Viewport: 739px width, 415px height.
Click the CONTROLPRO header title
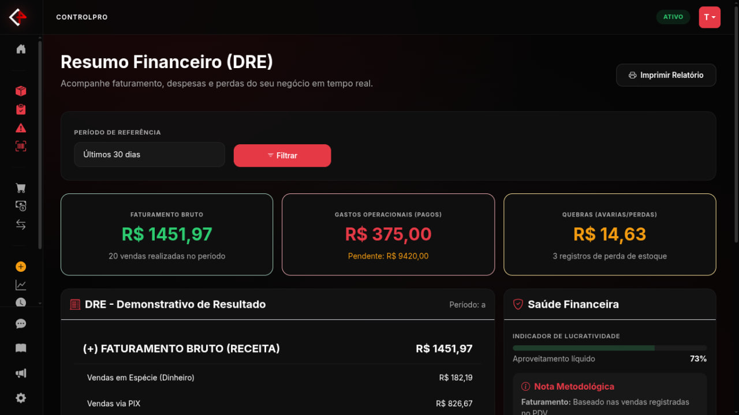tap(82, 17)
